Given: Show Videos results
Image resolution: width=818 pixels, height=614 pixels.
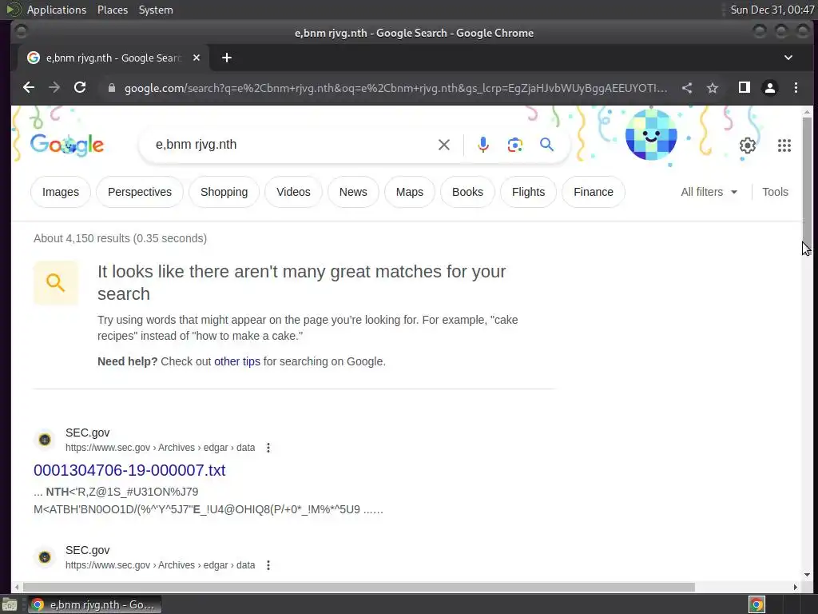Looking at the screenshot, I should point(293,192).
